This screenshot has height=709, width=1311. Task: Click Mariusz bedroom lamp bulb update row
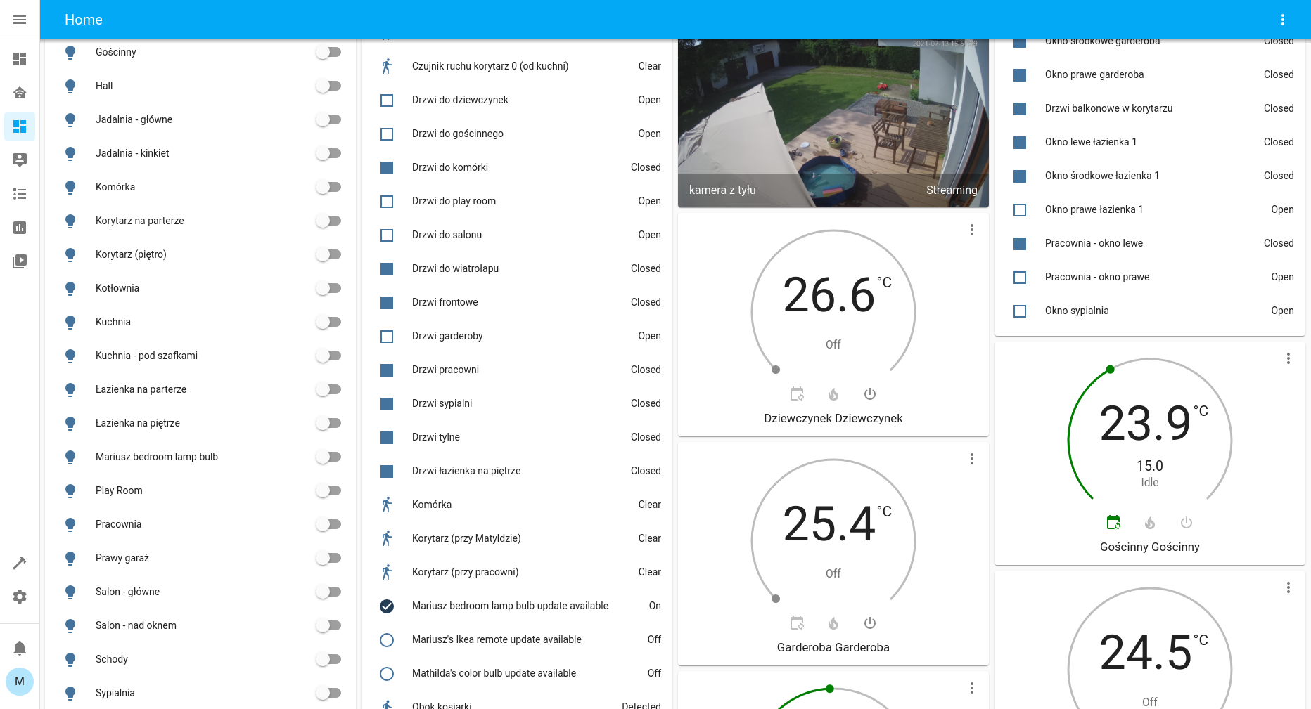(x=510, y=605)
